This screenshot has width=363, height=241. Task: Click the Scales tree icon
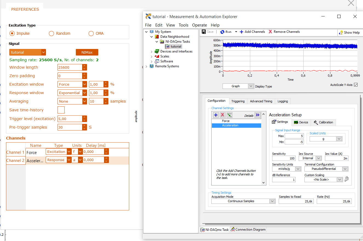pos(157,56)
